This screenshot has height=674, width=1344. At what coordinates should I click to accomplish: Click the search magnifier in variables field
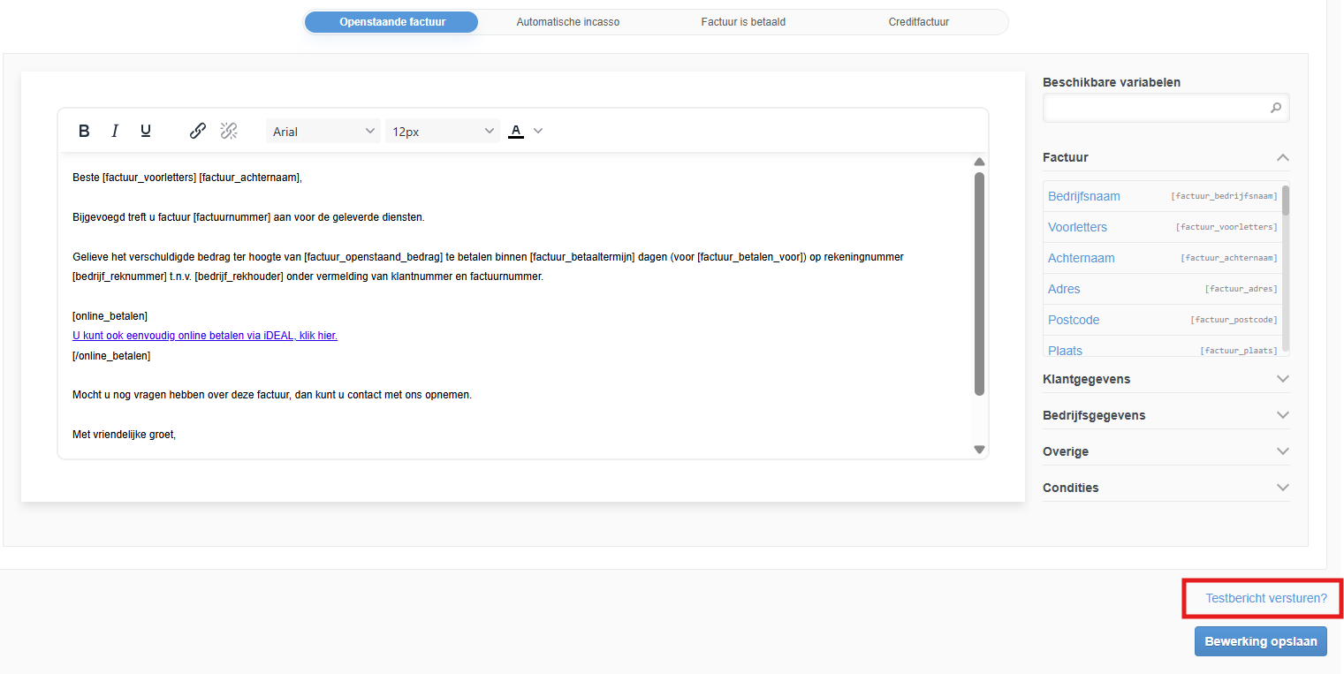[1275, 108]
